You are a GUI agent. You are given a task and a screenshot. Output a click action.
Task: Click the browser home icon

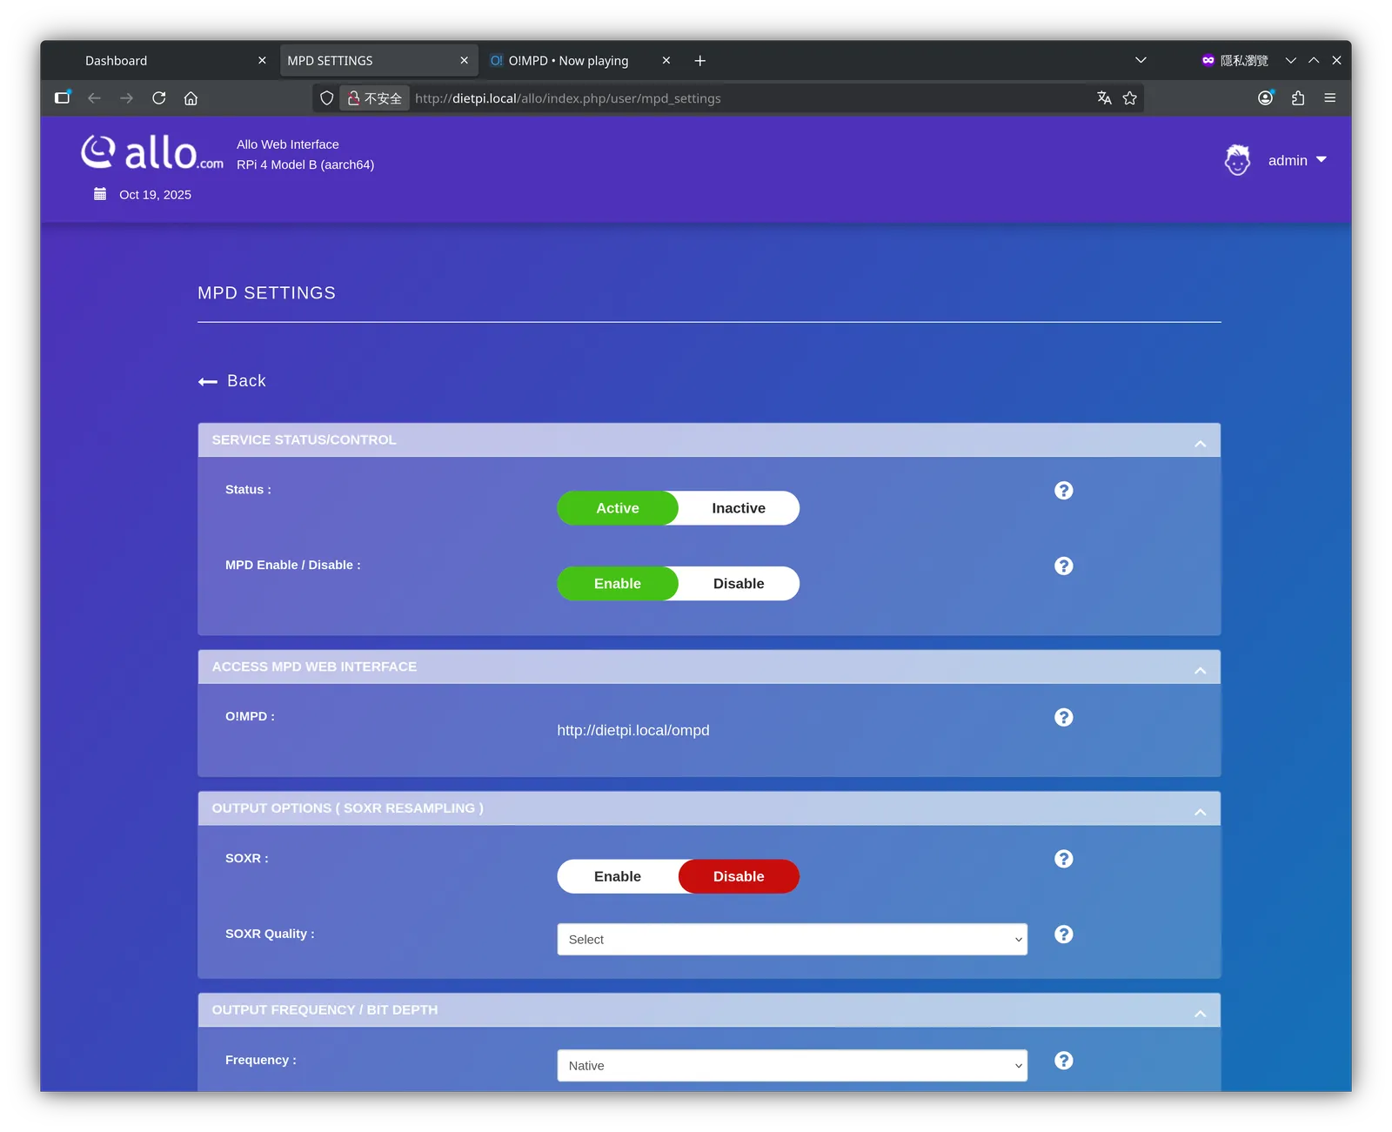coord(191,98)
